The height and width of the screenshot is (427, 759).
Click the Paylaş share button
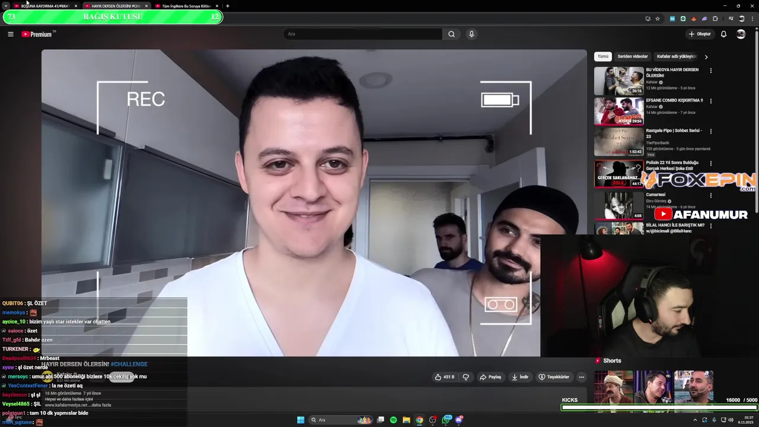click(x=490, y=377)
